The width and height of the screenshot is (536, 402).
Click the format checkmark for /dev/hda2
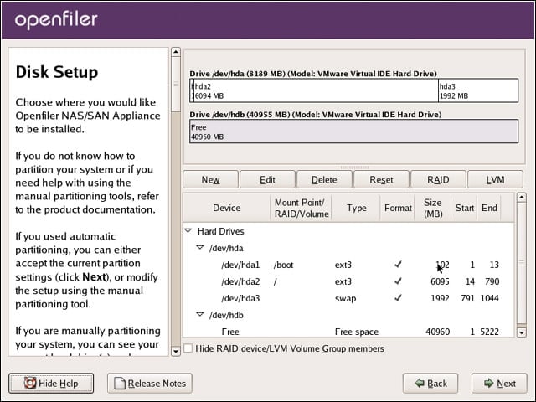coord(398,281)
